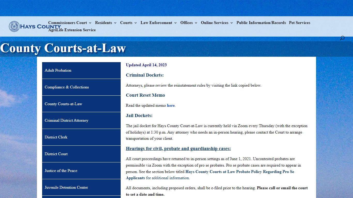Go to Public Information/Records page
The width and height of the screenshot is (353, 198).
click(261, 23)
